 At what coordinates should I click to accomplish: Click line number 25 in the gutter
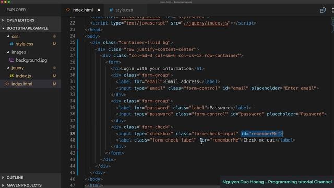tap(73, 43)
